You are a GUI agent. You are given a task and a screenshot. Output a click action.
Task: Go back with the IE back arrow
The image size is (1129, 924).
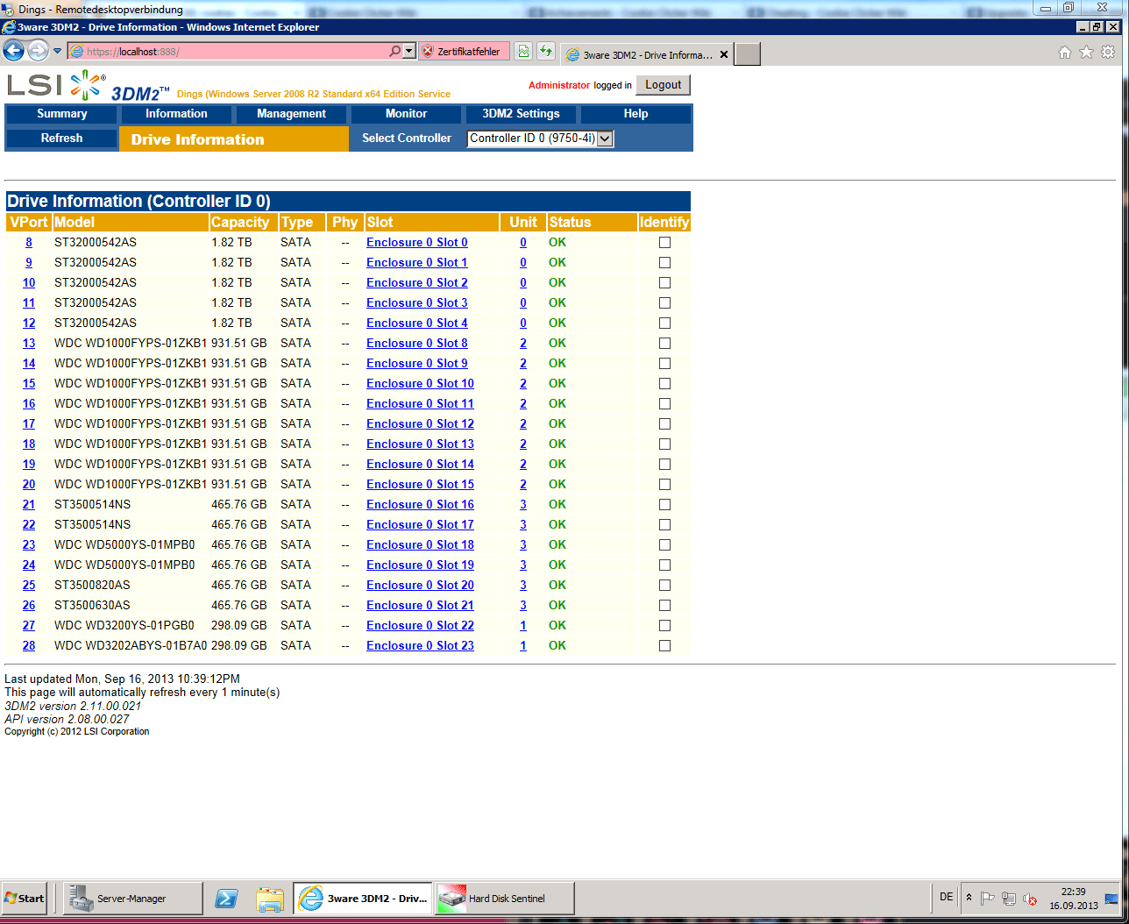click(x=13, y=51)
